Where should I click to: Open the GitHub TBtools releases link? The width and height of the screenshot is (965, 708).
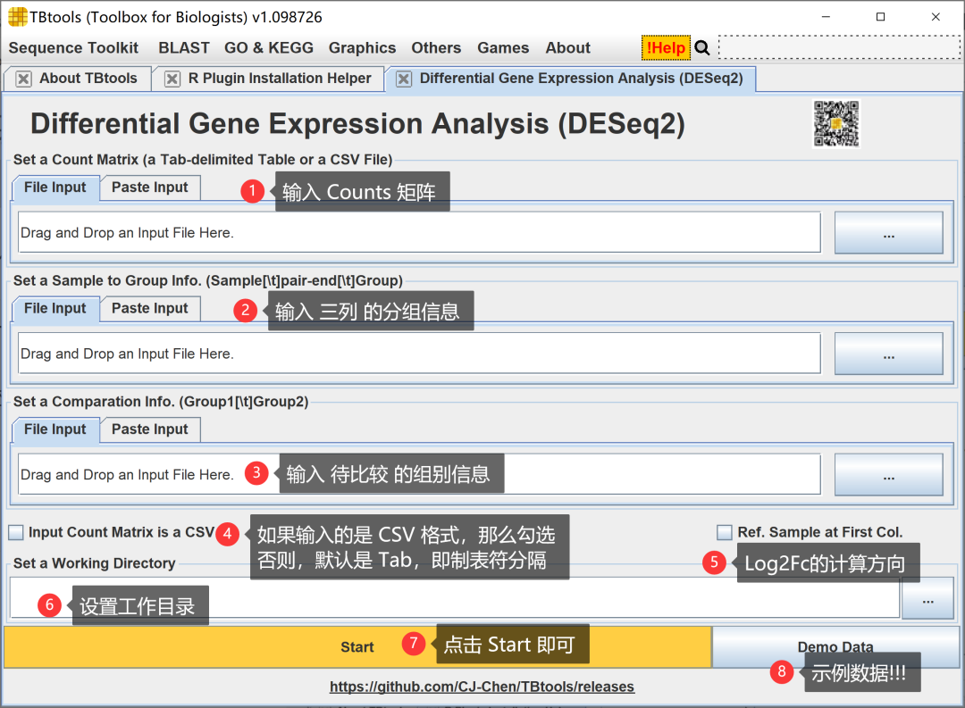(x=482, y=687)
